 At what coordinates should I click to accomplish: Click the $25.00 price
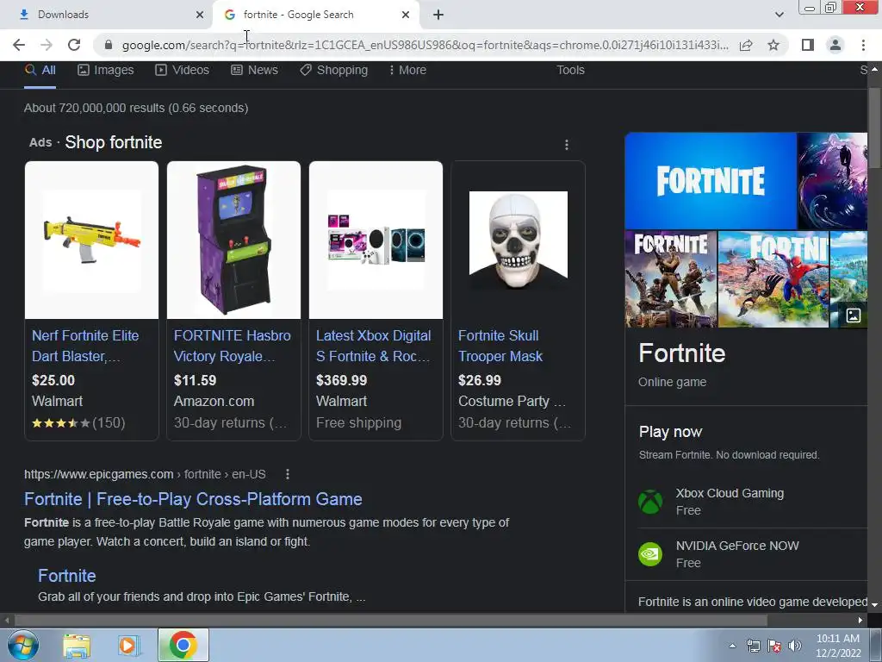(x=53, y=380)
